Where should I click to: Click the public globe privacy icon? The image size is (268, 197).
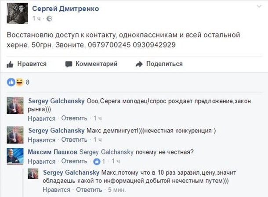(49, 19)
